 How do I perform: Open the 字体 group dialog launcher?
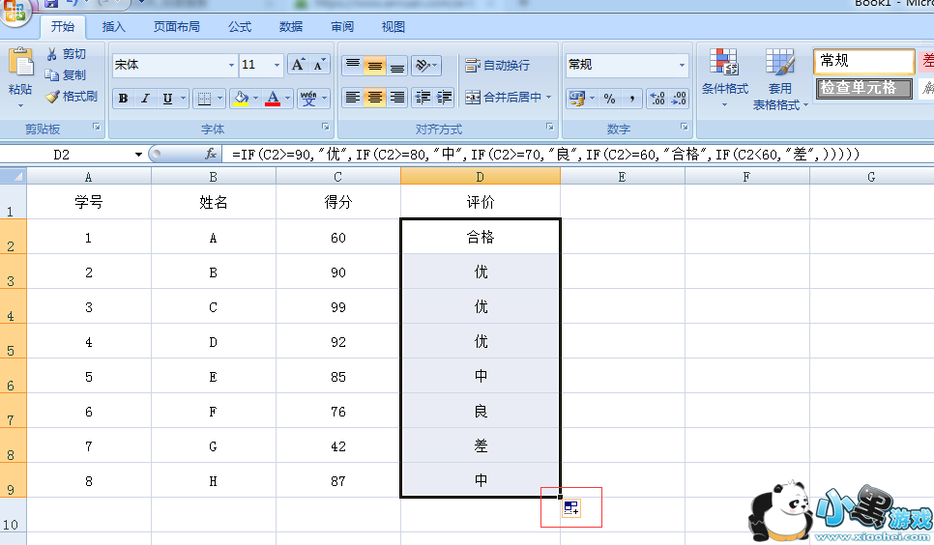(x=326, y=127)
